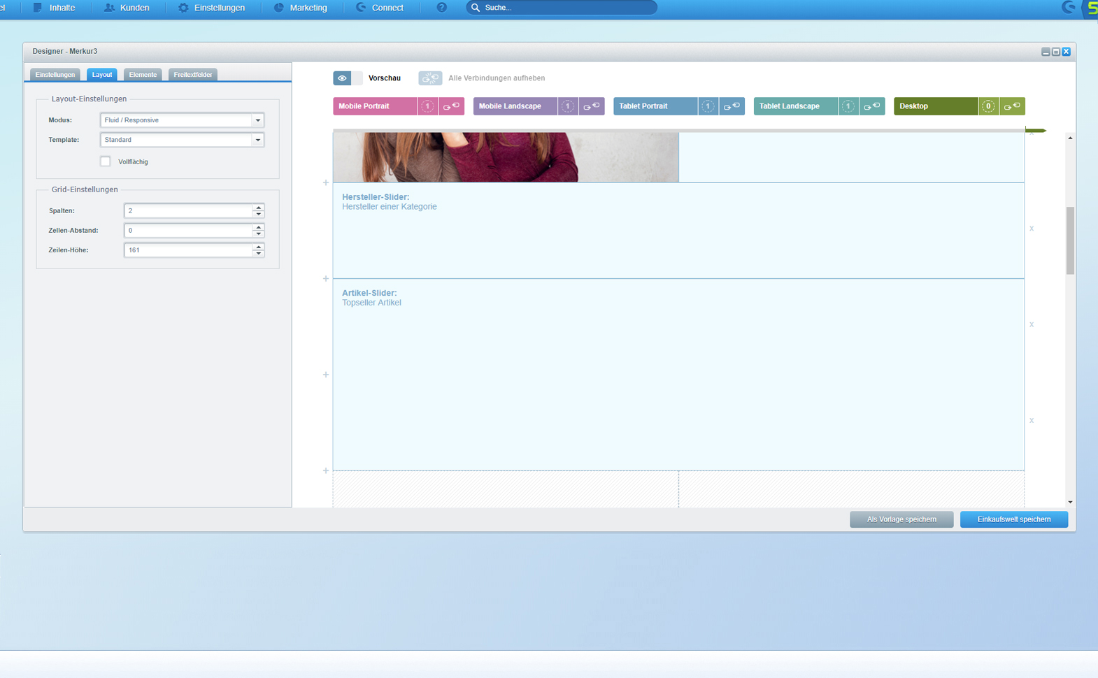Click the link icon on Mobile Portrait
The height and width of the screenshot is (678, 1098).
coord(451,106)
